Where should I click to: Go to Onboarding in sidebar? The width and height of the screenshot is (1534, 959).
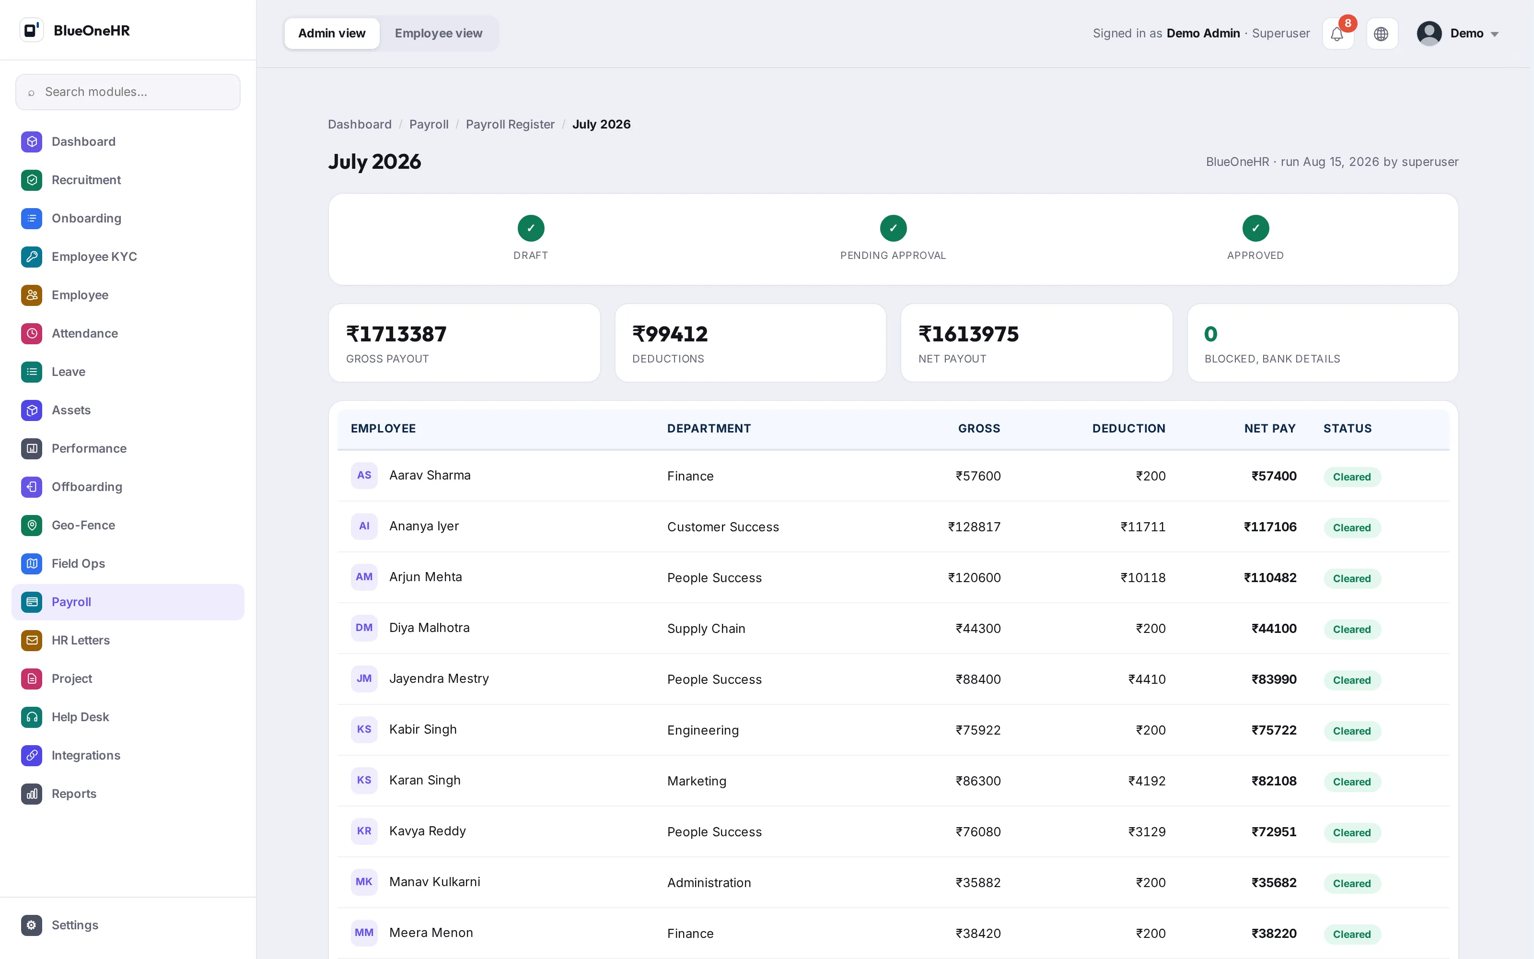click(x=128, y=218)
